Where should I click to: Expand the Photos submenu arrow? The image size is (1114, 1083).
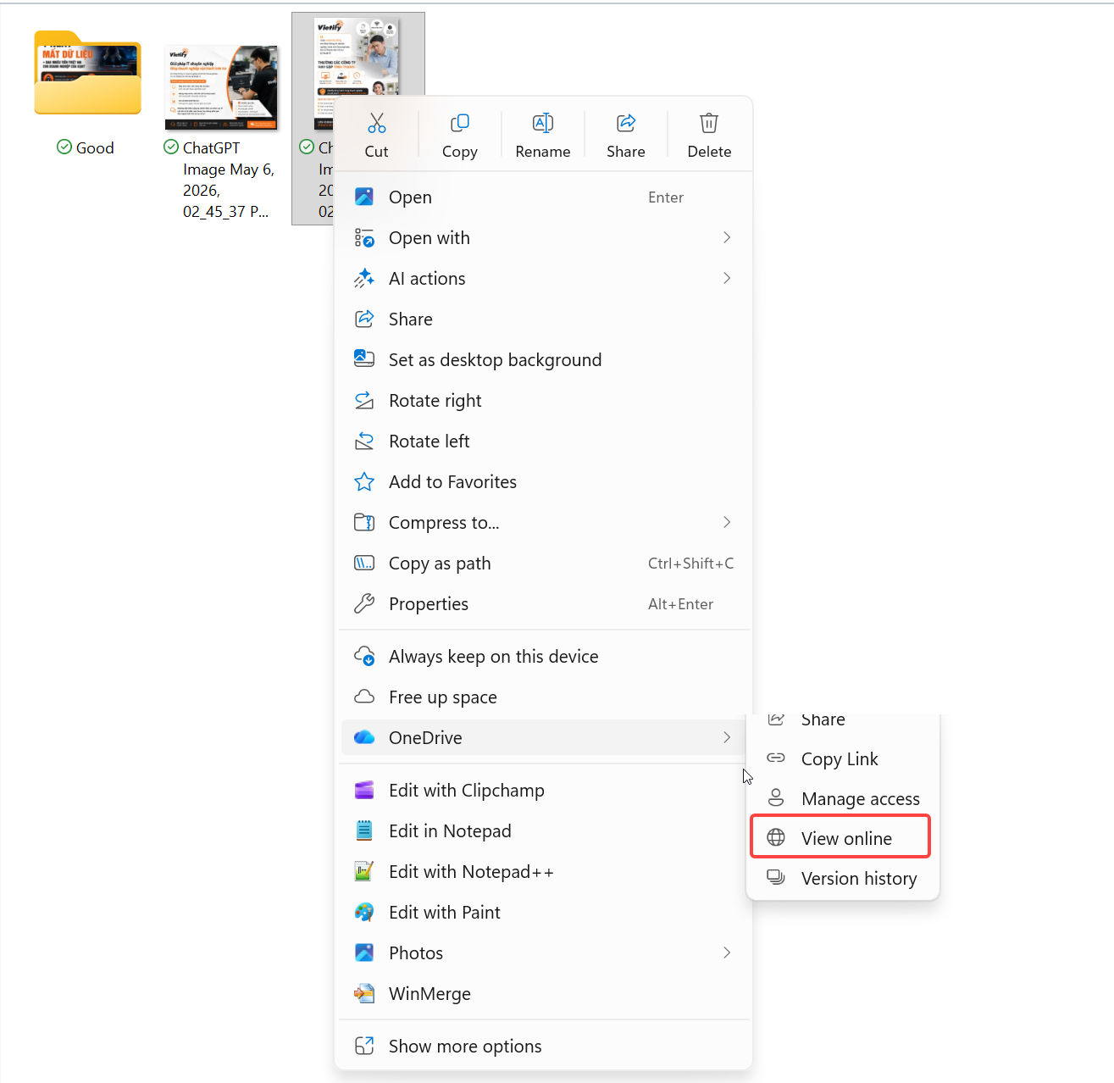727,952
